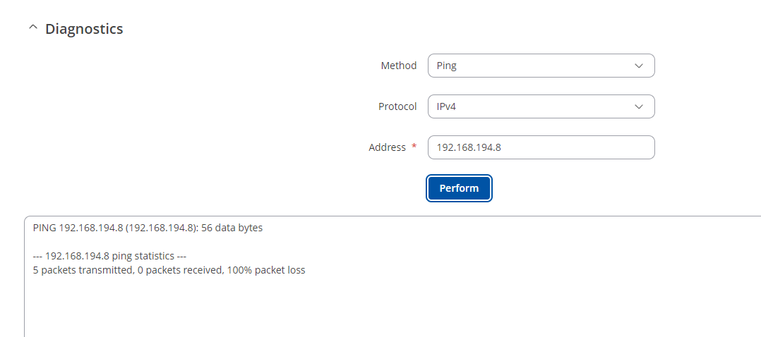Click the Protocol field label
This screenshot has height=337, width=761.
(397, 106)
